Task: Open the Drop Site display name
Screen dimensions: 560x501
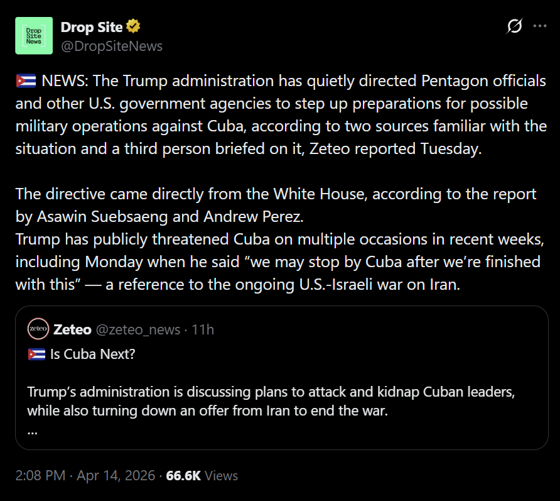Action: pyautogui.click(x=92, y=27)
